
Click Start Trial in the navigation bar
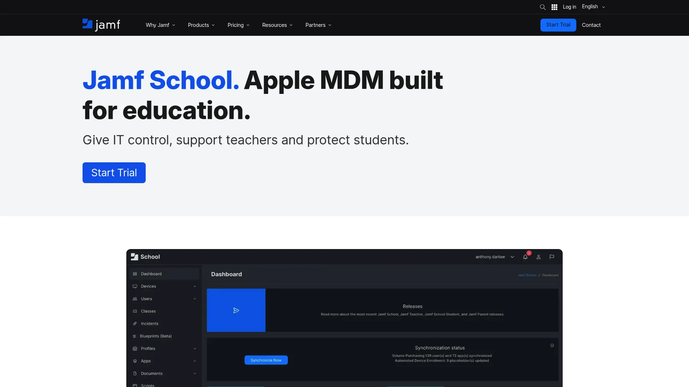(x=558, y=25)
